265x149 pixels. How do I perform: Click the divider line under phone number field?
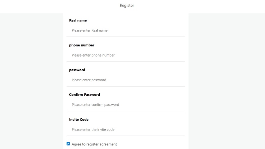point(126,61)
